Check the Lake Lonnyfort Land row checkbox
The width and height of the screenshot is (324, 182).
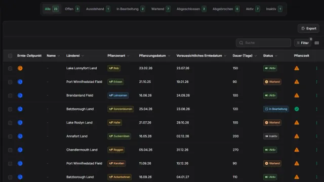coord(10,68)
